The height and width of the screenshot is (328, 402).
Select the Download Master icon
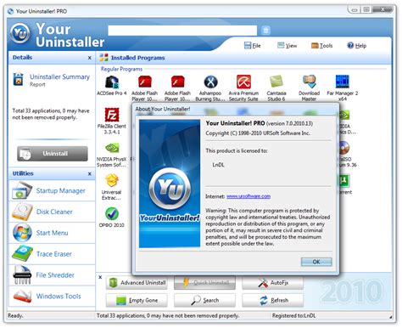tap(310, 82)
